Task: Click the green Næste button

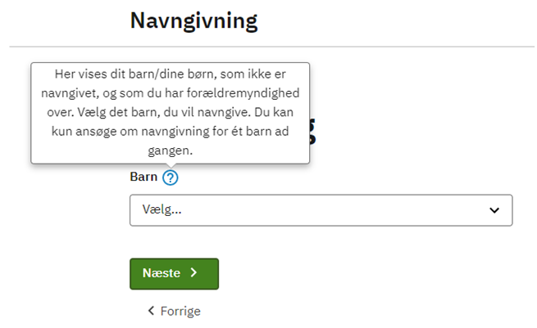Action: (x=174, y=274)
